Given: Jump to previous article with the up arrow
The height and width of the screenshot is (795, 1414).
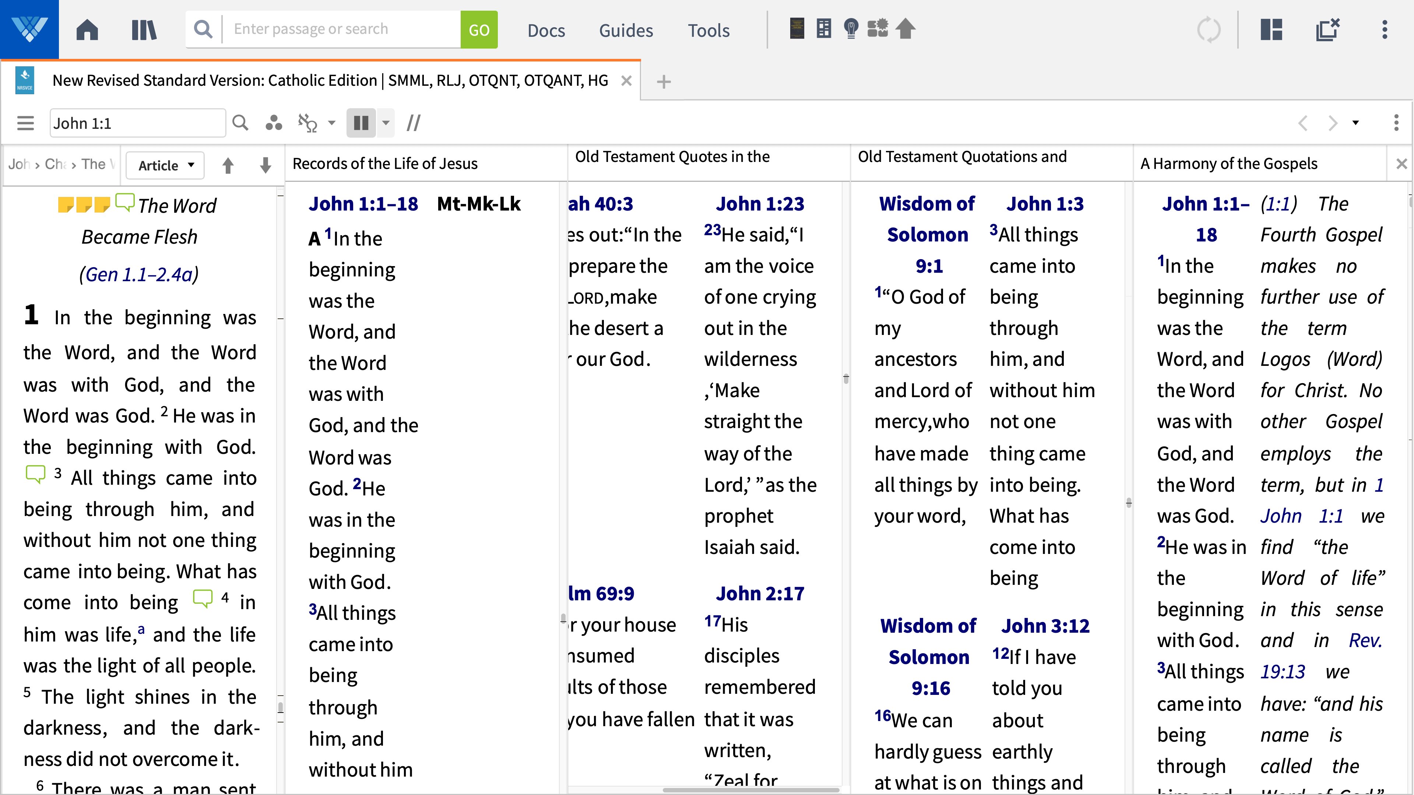Looking at the screenshot, I should point(228,165).
